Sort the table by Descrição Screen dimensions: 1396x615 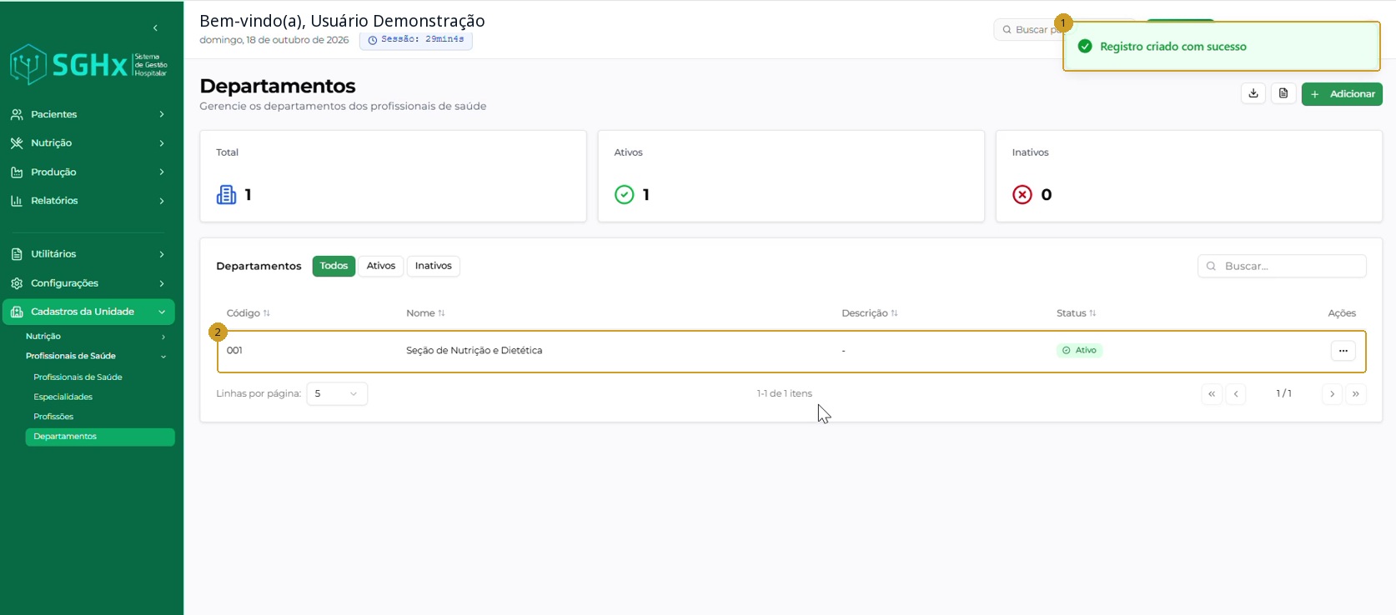point(870,313)
